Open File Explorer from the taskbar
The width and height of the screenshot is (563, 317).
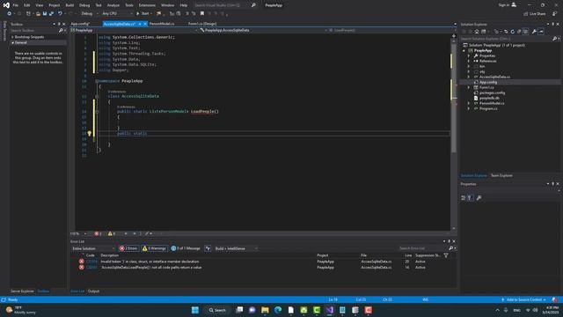tap(265, 310)
